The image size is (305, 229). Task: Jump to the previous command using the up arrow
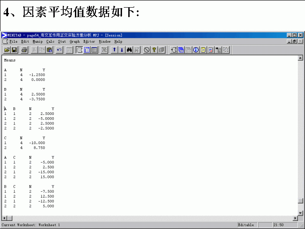pos(114,50)
